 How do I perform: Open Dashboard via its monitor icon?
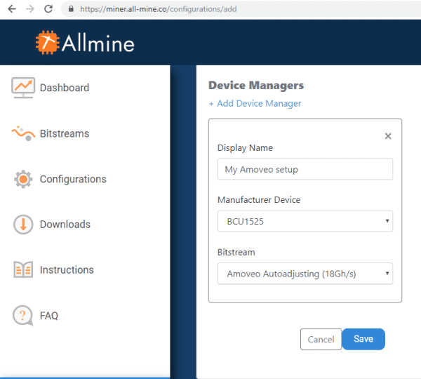[23, 87]
